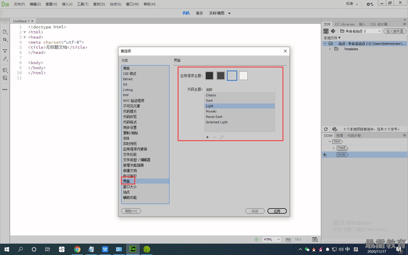This screenshot has width=408, height=255.
Task: Click the real-time preview status bar icon
Action: tap(315, 239)
